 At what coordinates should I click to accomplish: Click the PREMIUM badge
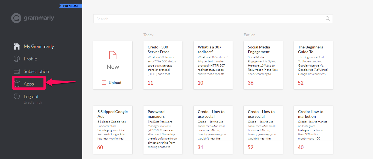pos(70,6)
